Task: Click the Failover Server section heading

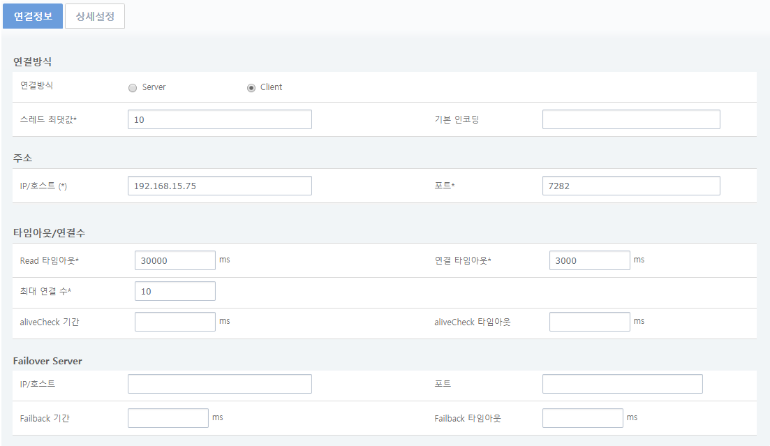Action: coord(47,361)
